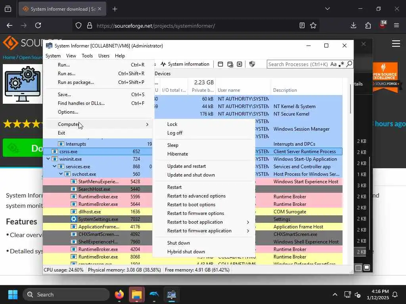Image resolution: width=406 pixels, height=304 pixels.
Task: Open Firefox from the taskbar
Action: pos(119,294)
